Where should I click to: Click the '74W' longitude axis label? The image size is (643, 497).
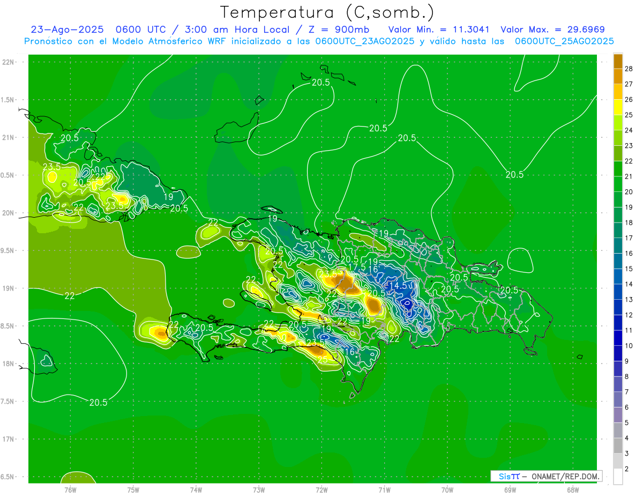(x=196, y=489)
